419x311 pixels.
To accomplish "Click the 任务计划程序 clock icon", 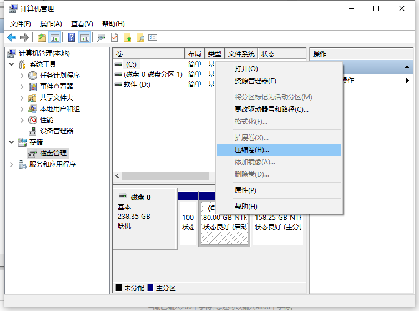I will click(33, 76).
